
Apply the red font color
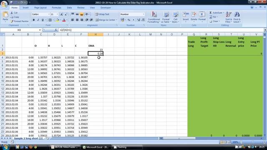pyautogui.click(x=64, y=20)
